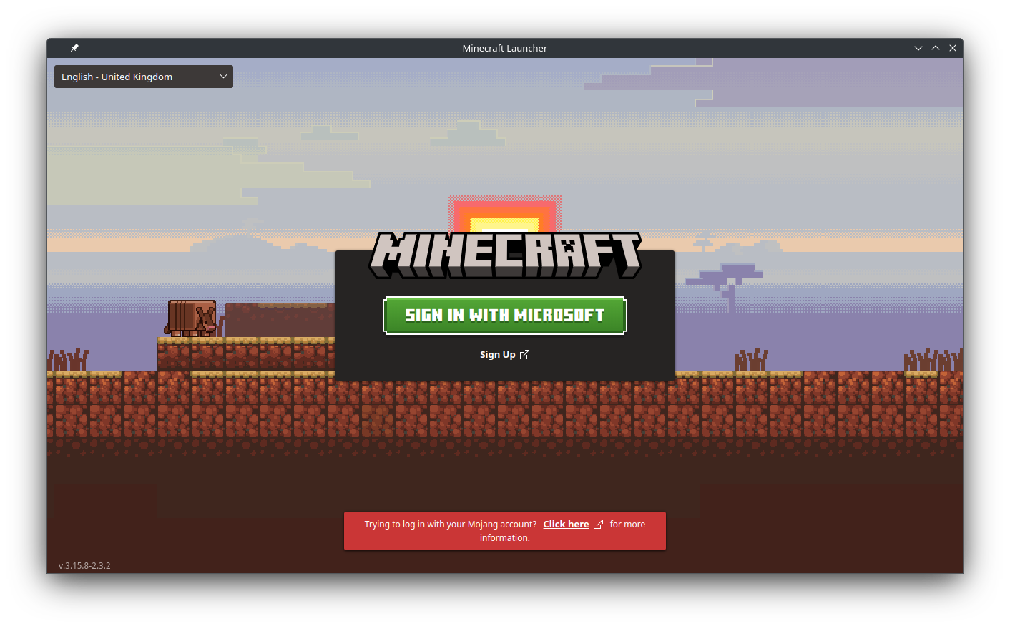Click the armadillo standing on the raised blocks
Viewport: 1010px width, 629px height.
pos(192,318)
